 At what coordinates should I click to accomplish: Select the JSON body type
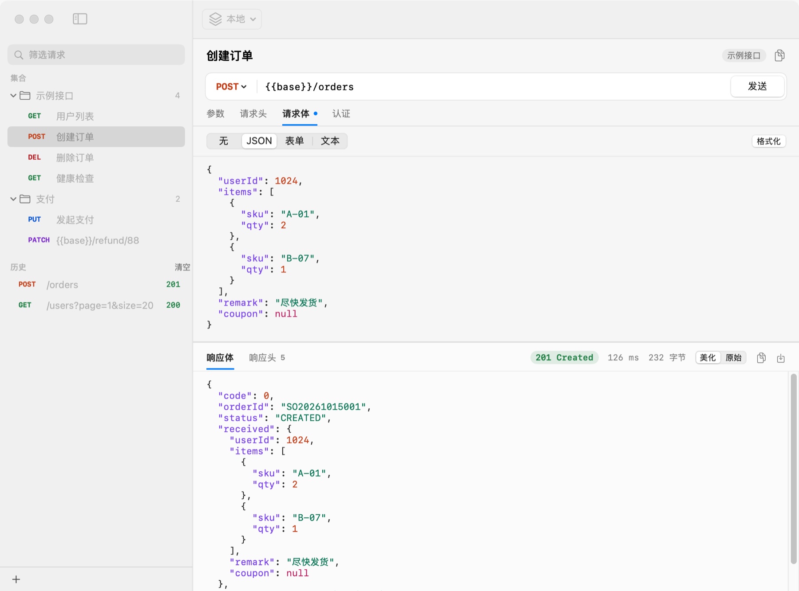click(x=259, y=141)
